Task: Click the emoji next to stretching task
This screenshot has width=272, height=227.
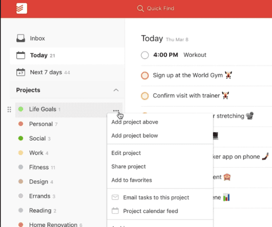Action: click(250, 116)
